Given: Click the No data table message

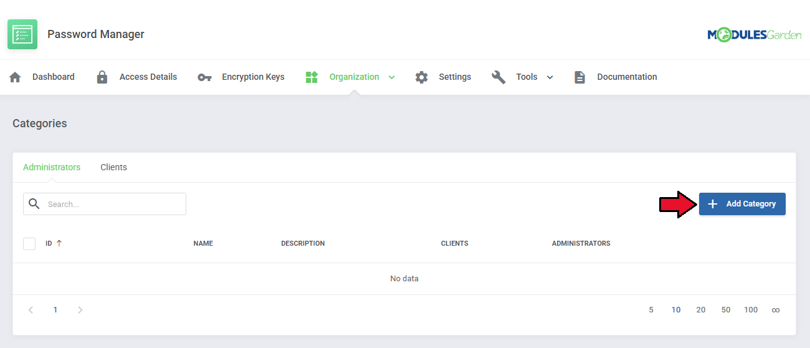Looking at the screenshot, I should 404,279.
